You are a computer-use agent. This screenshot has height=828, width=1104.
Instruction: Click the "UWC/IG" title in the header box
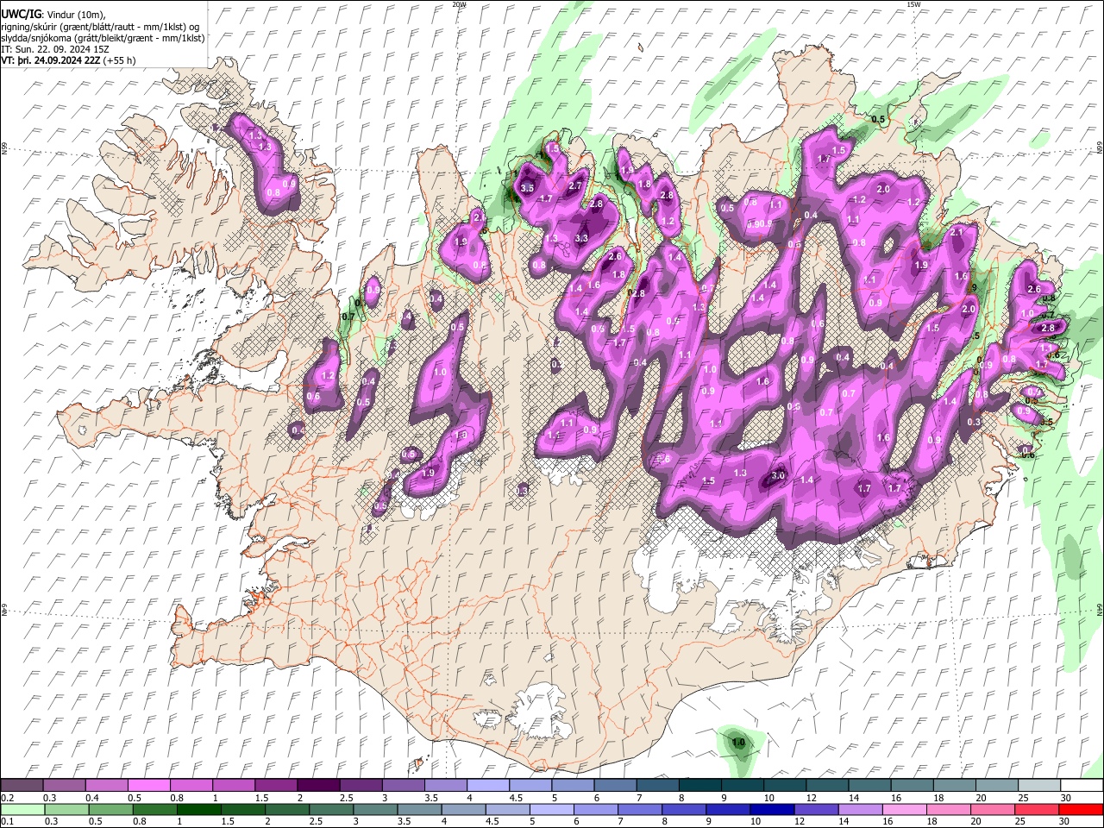20,15
